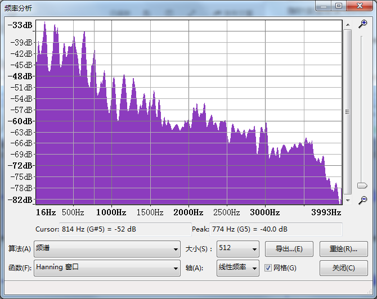Click the vertical scrollbar thumb beside the spectrum
377x299 pixels.
click(347, 112)
